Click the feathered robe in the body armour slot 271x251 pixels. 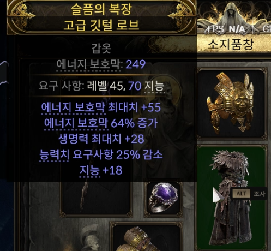230,198
